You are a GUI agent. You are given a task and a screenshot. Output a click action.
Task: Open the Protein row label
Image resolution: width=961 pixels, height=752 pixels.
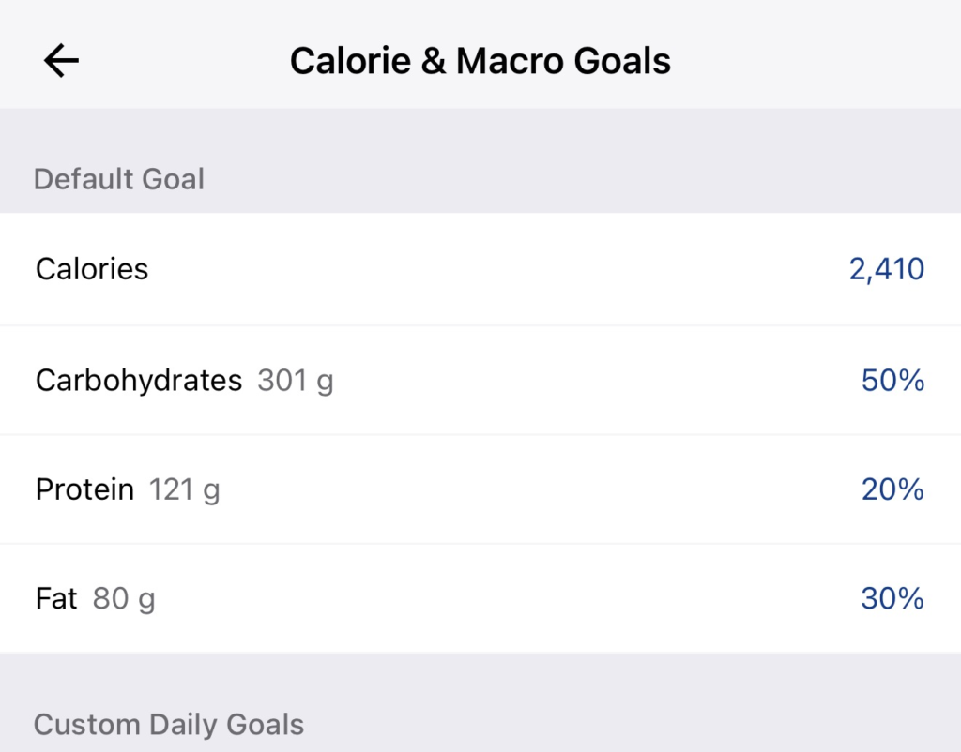[84, 489]
